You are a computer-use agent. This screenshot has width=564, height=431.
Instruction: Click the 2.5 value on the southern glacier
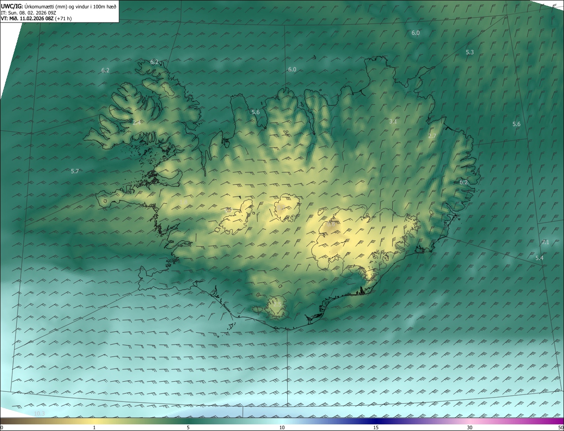coord(277,304)
